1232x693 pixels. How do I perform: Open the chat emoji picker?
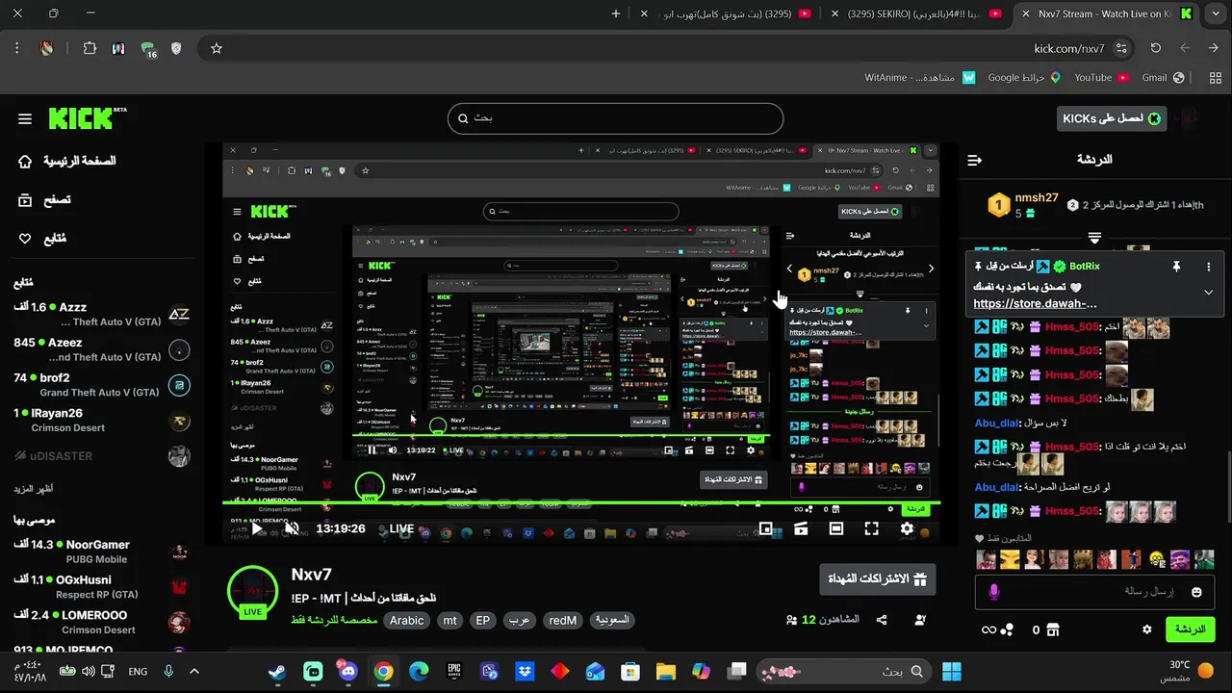pos(1196,592)
